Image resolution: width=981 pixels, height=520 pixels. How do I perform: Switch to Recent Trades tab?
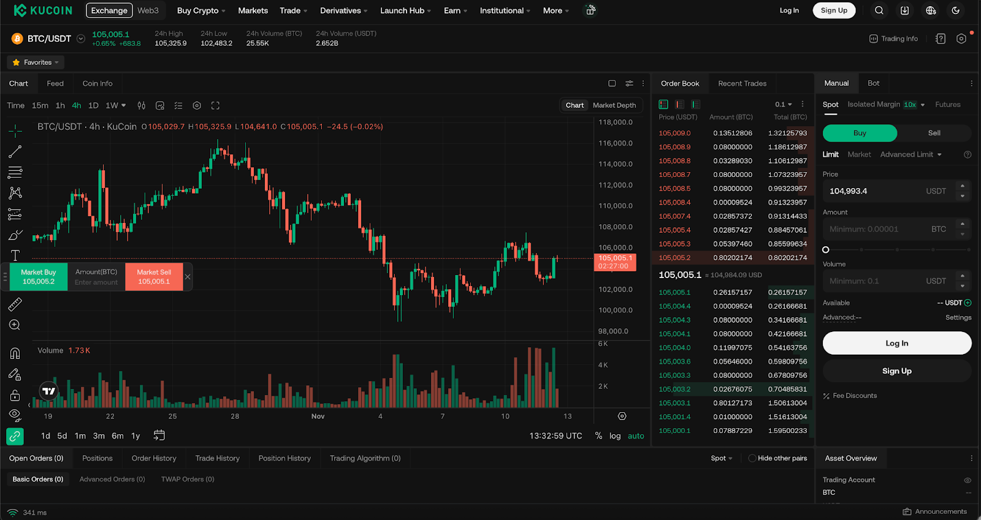(742, 83)
